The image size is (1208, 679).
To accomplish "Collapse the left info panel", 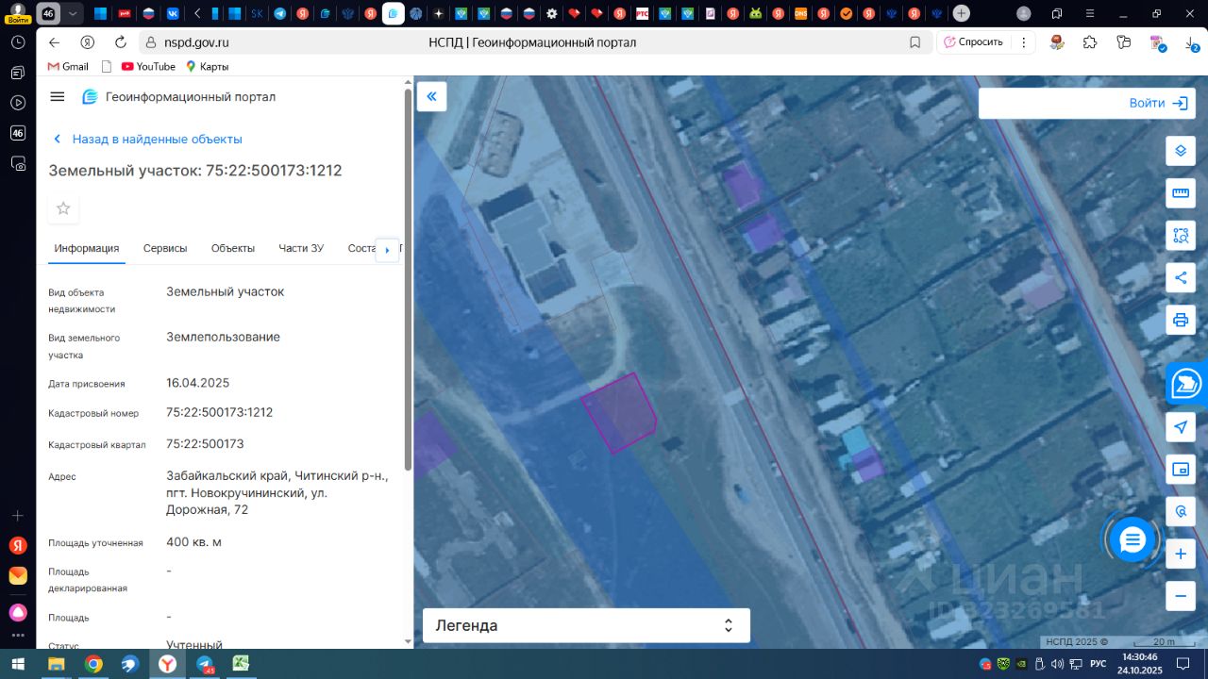I will tap(432, 96).
